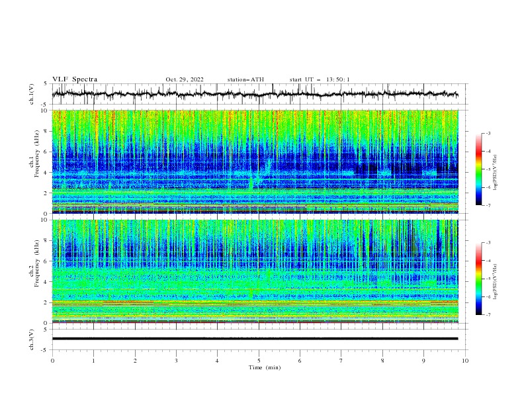Click the "-7" tick on upper color bar
The image size is (524, 405).
click(x=488, y=205)
